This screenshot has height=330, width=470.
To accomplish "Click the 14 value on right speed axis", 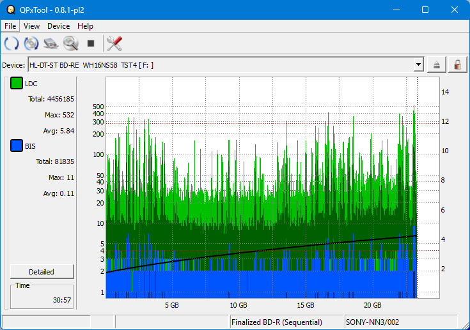I will coord(445,92).
